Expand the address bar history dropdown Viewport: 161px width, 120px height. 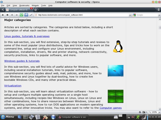[130, 15]
